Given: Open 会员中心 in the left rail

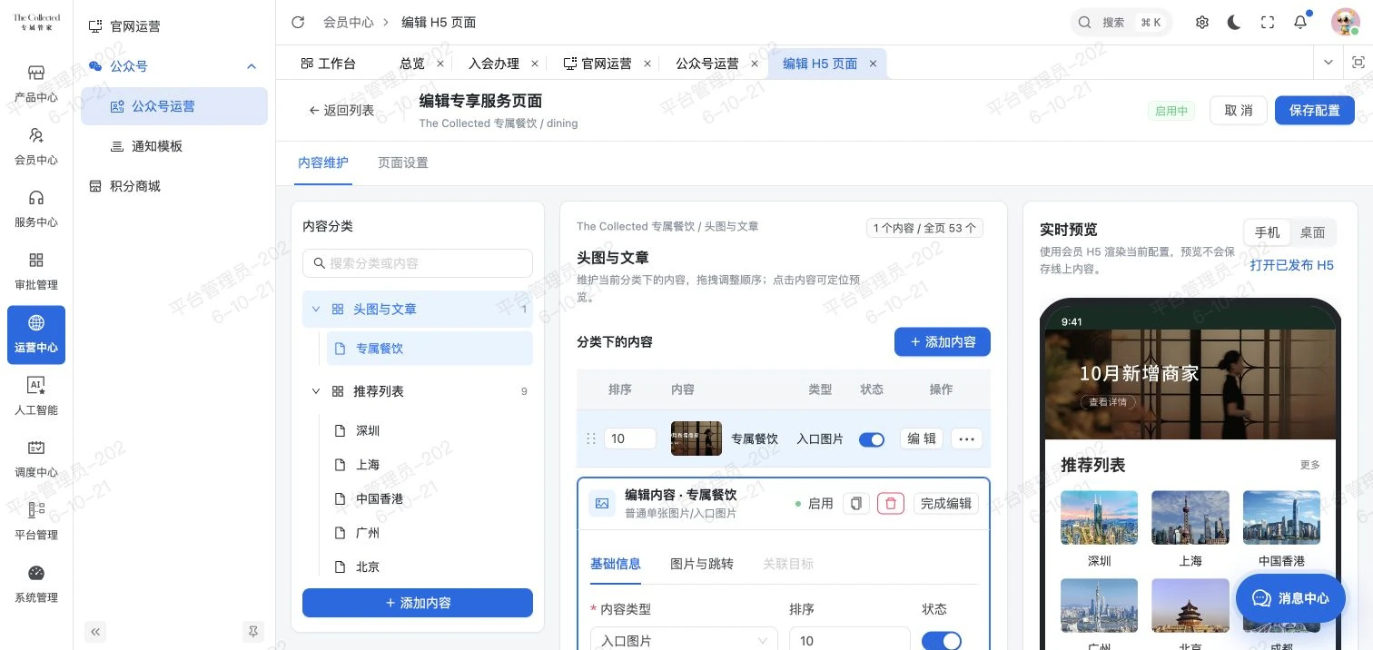Looking at the screenshot, I should tap(36, 146).
